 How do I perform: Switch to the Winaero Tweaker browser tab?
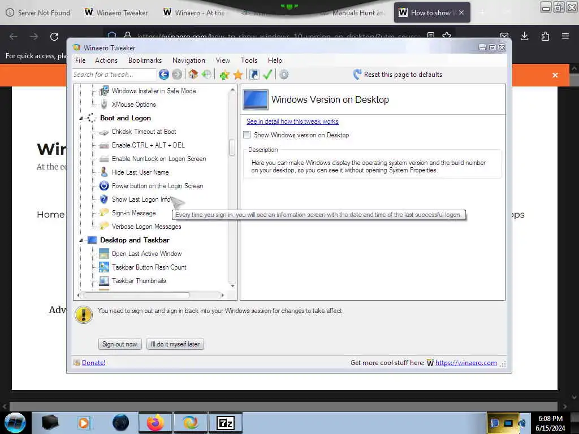(x=116, y=13)
